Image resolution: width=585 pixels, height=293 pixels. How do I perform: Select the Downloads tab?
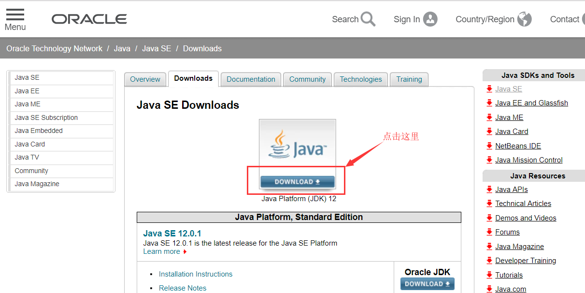pyautogui.click(x=193, y=78)
